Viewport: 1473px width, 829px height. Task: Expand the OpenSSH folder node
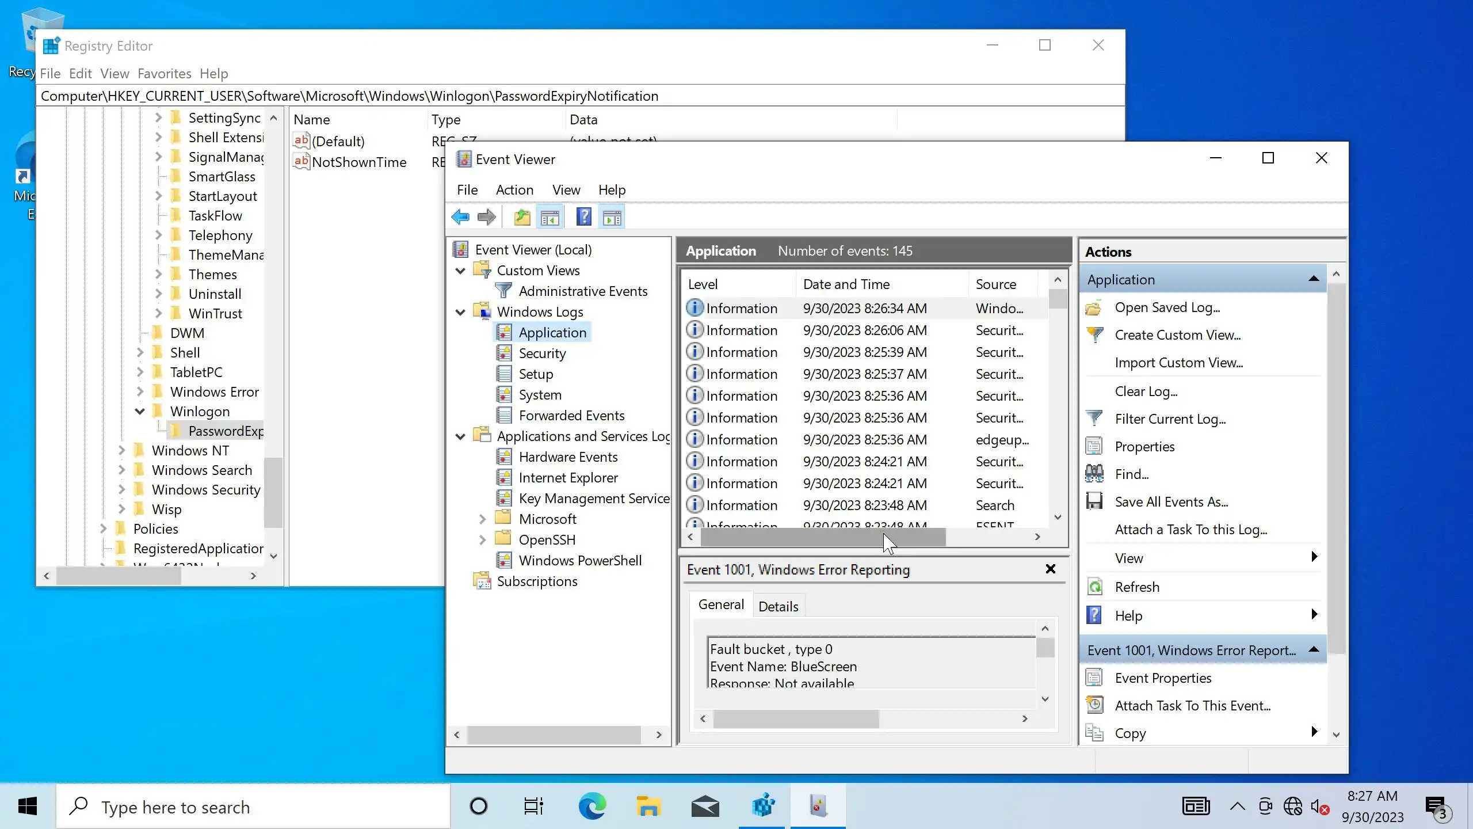click(482, 540)
